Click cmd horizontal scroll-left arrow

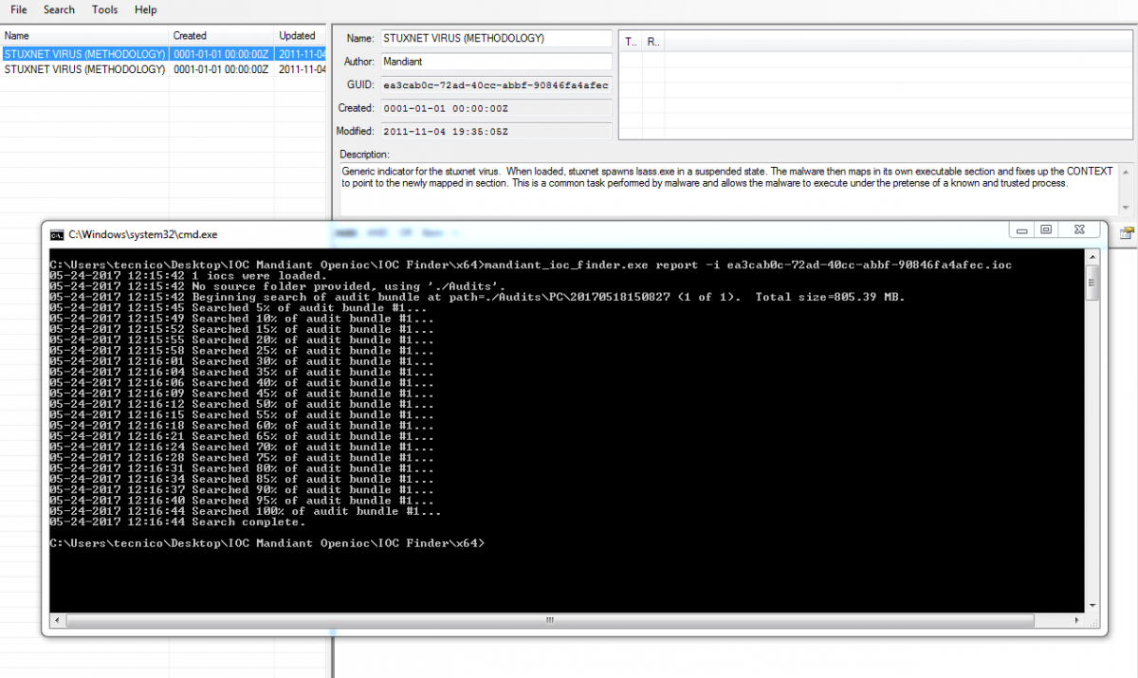click(x=57, y=620)
